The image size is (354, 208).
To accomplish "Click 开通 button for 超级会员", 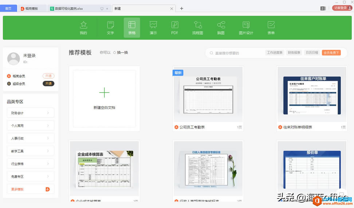I will click(x=48, y=83).
